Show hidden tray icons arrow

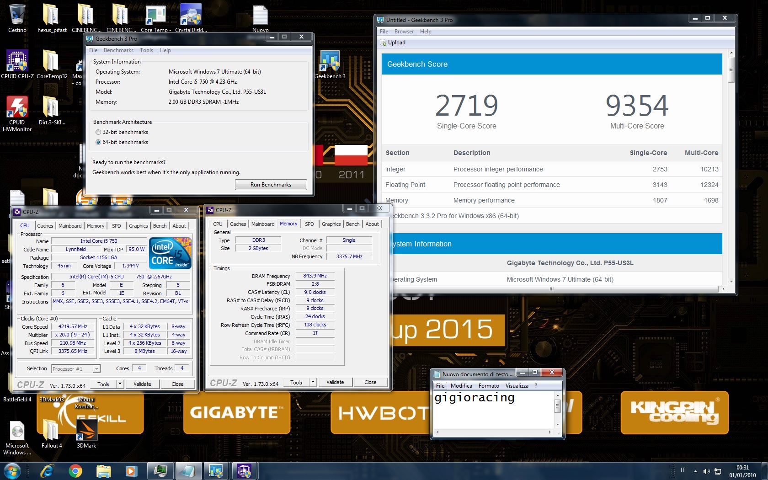[x=695, y=471]
